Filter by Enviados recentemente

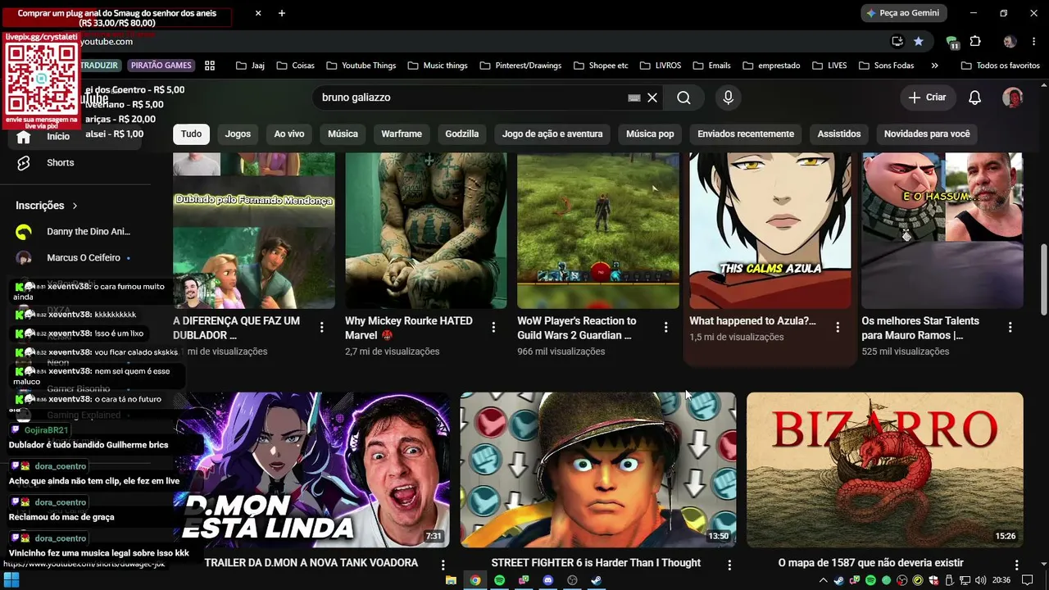coord(746,134)
